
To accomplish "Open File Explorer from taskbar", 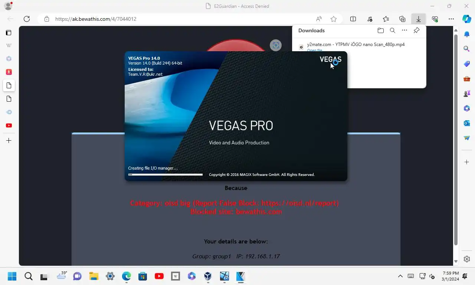I will (94, 276).
